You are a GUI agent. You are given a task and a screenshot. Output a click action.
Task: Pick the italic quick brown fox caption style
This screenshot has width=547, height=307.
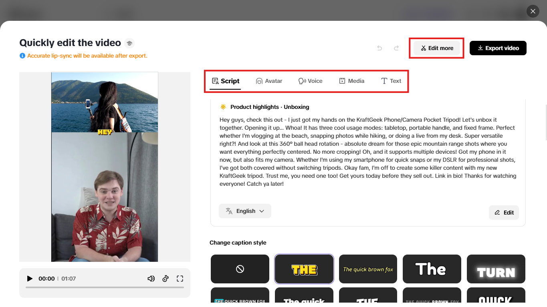(368, 269)
